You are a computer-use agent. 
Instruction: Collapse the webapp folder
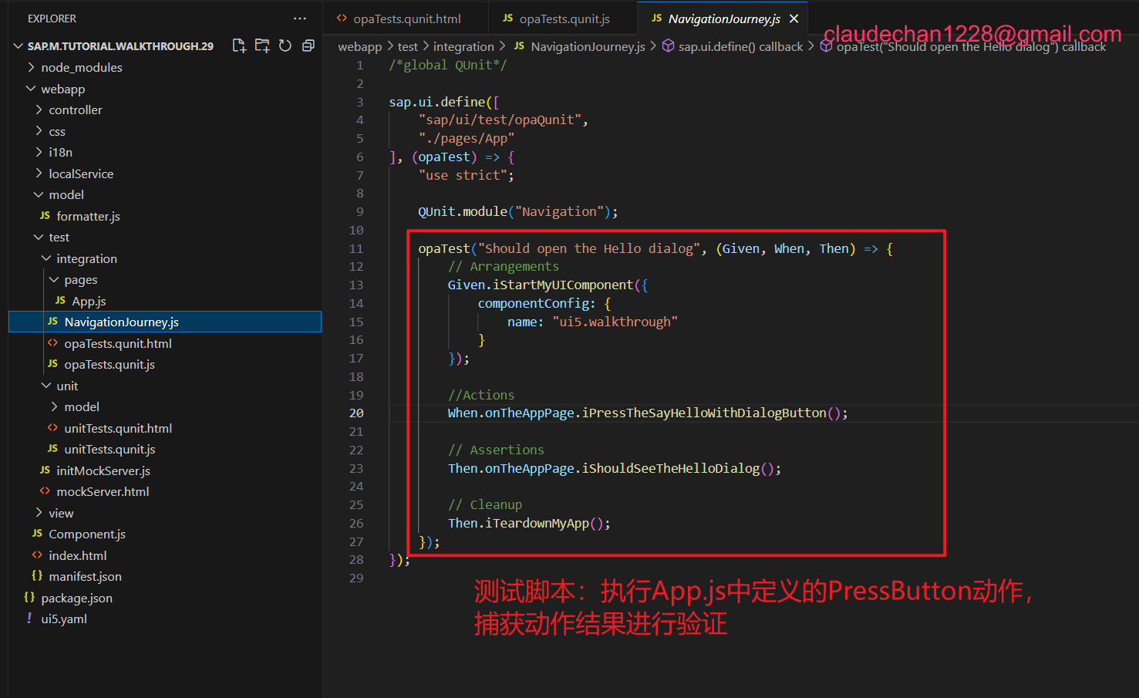click(62, 89)
